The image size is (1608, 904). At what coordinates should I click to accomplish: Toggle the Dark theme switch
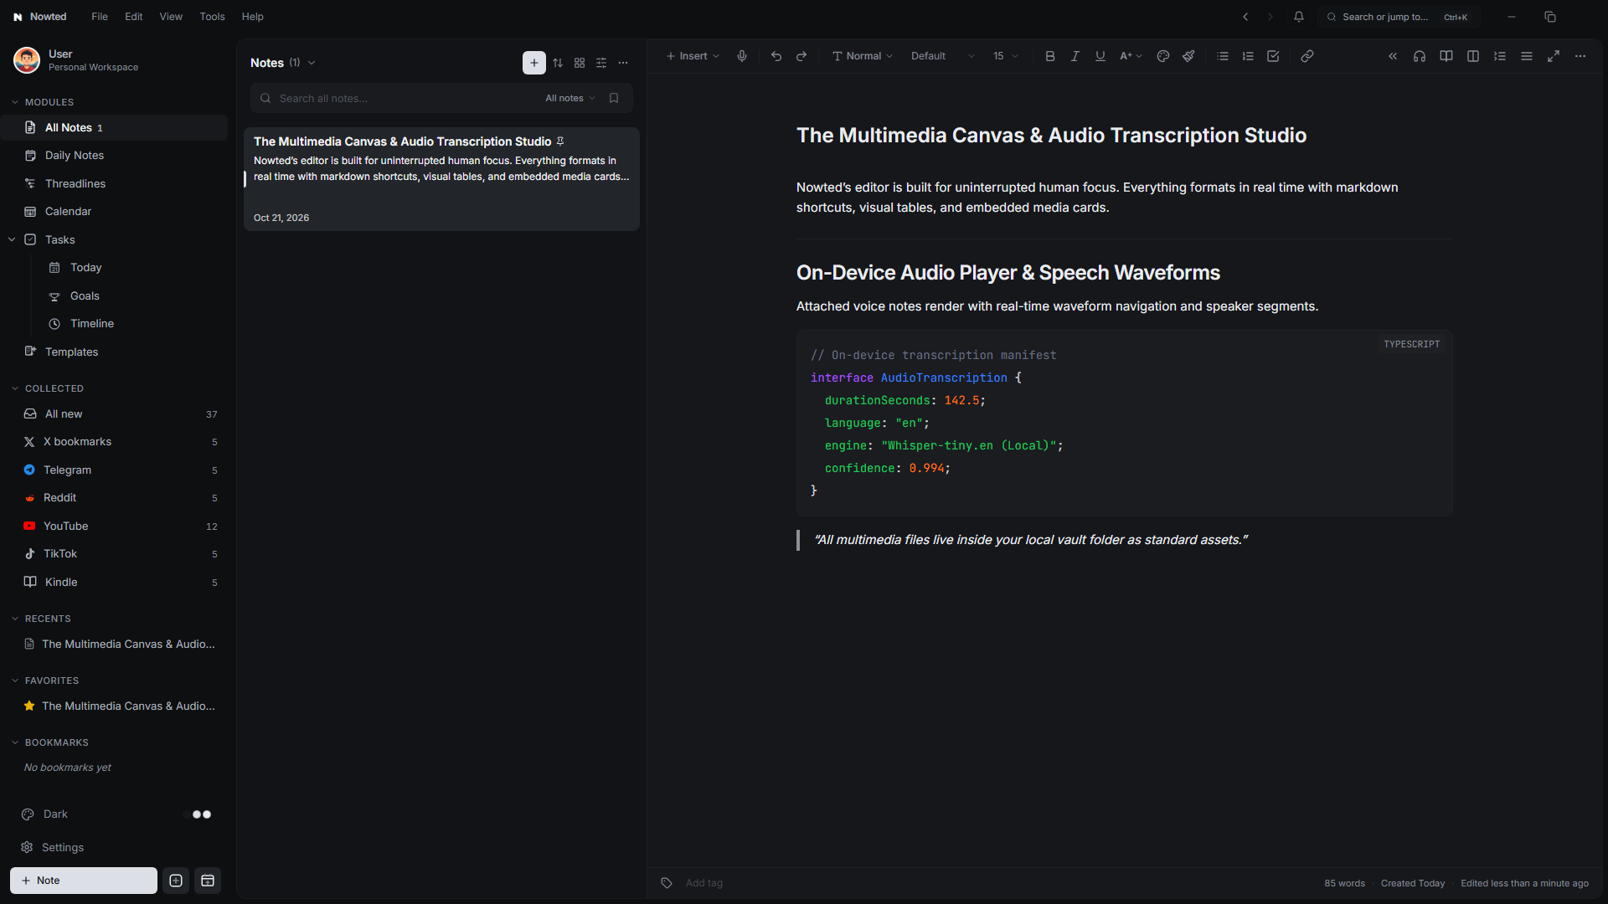pyautogui.click(x=198, y=814)
